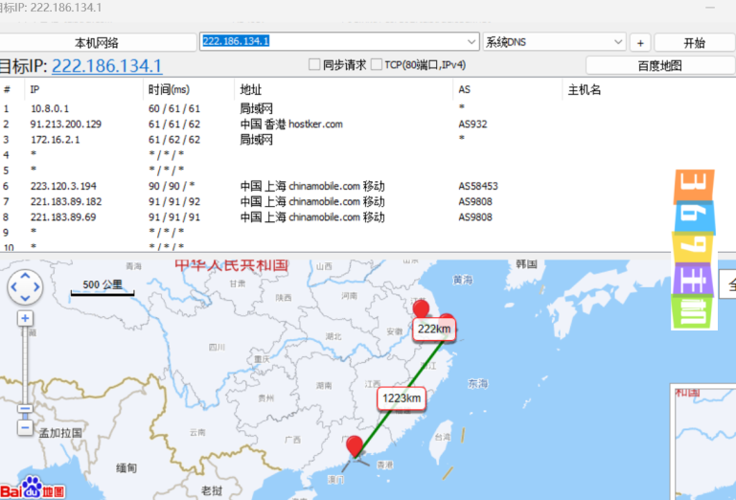
Task: Toggle the TCP(80端口,IPv4) checkbox
Action: tap(377, 64)
